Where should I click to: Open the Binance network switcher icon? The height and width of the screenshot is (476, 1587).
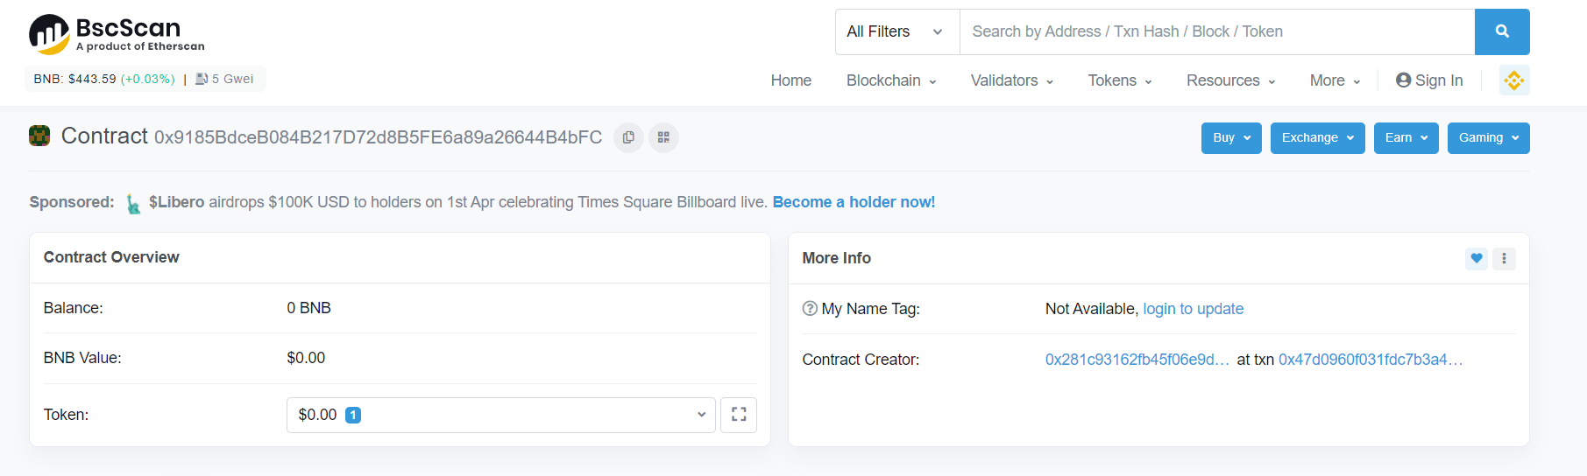tap(1513, 80)
